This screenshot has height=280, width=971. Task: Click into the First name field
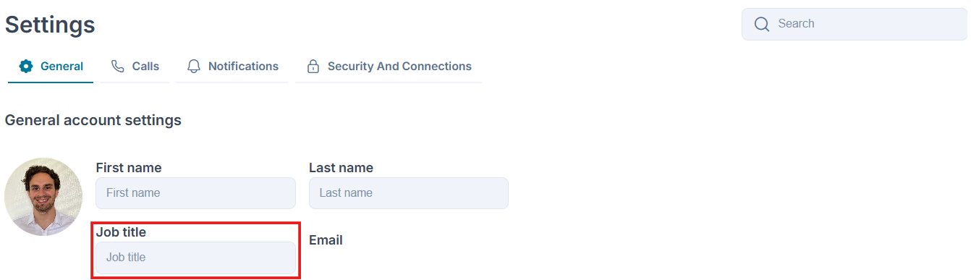click(195, 193)
